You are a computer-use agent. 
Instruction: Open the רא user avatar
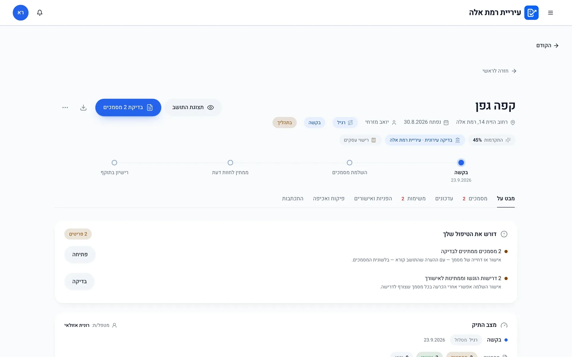pos(21,12)
